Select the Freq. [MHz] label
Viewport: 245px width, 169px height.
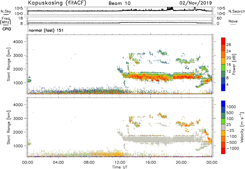6,21
